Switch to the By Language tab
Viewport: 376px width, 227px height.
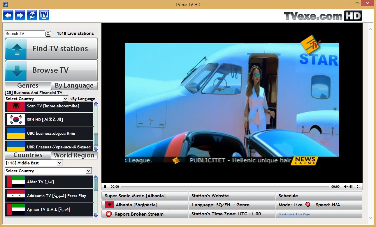[x=74, y=86]
